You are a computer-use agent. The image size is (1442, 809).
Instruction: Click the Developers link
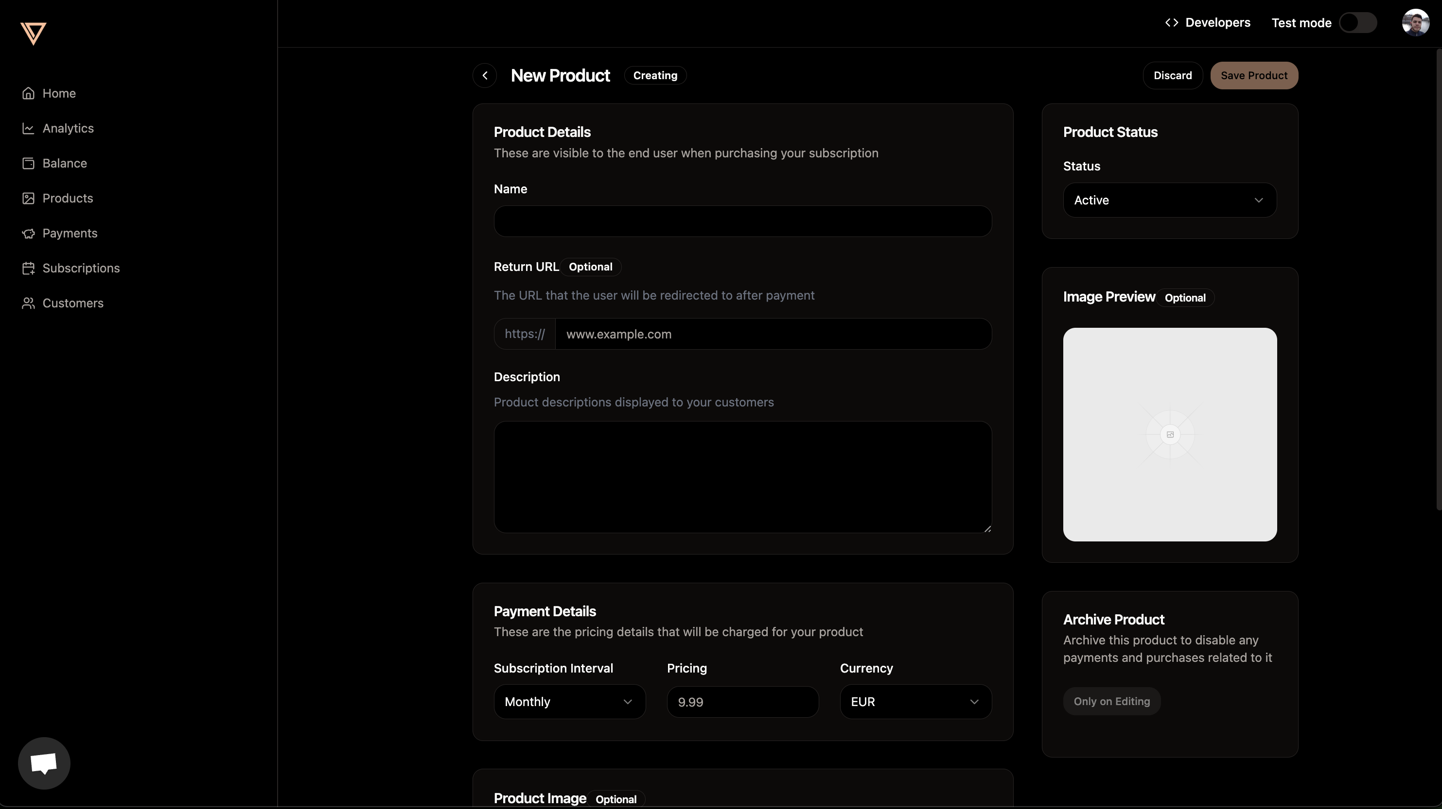1208,23
